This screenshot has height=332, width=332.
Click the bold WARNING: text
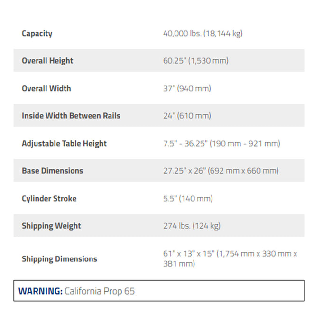pos(40,291)
